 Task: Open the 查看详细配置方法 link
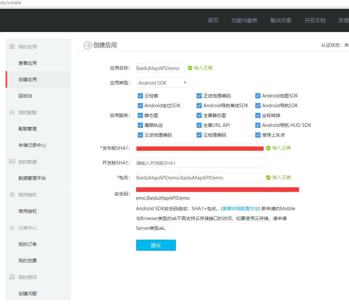[x=240, y=209]
